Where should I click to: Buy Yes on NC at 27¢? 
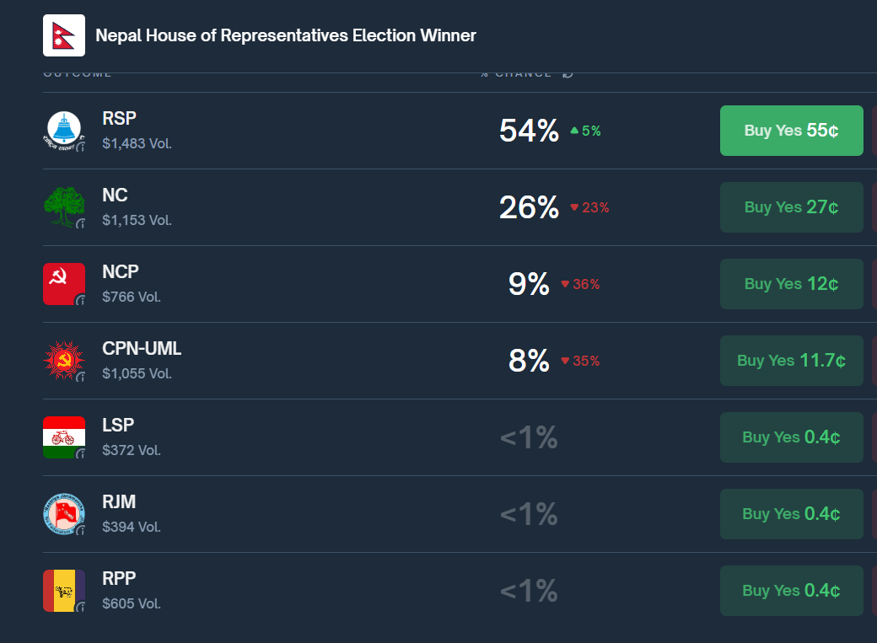click(791, 207)
